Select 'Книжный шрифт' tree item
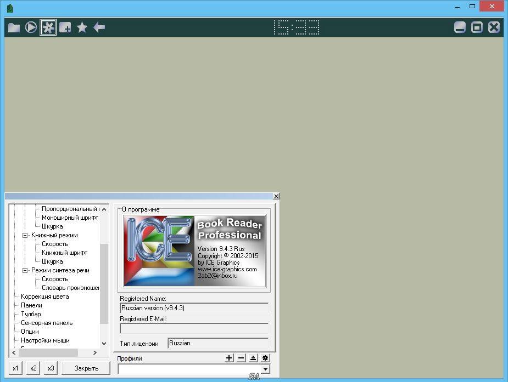508x382 pixels. [64, 253]
